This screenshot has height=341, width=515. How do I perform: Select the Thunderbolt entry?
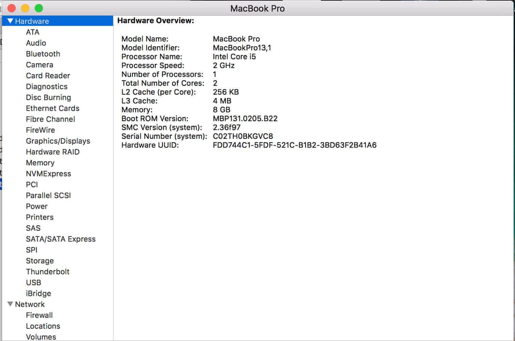point(48,272)
